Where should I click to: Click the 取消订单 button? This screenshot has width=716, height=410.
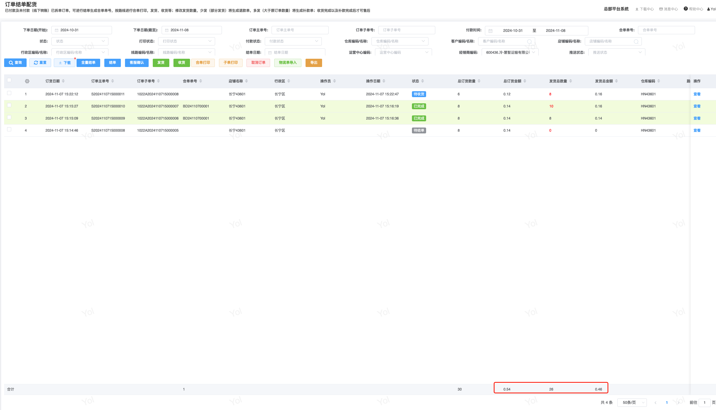click(x=258, y=63)
